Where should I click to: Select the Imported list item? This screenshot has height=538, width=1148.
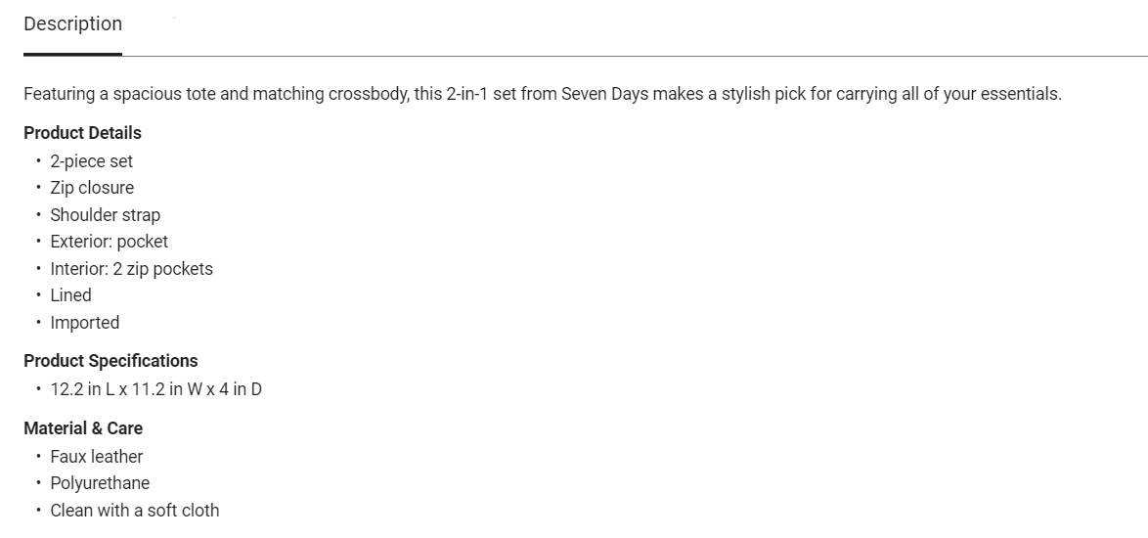point(84,323)
